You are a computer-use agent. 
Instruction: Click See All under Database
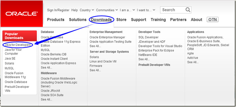(x=46, y=68)
